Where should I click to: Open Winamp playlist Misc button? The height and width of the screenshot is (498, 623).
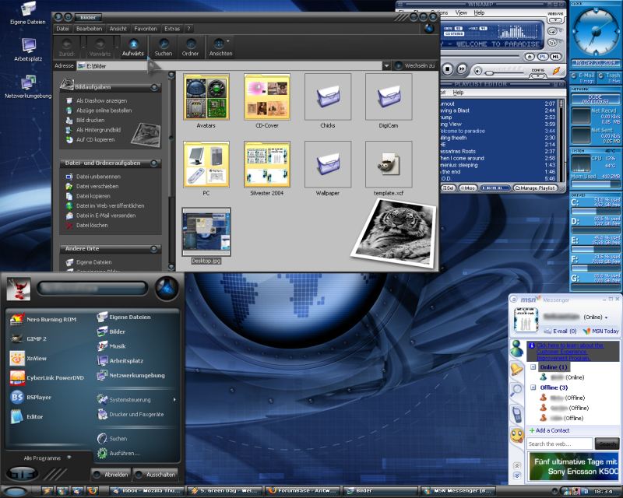coord(468,188)
